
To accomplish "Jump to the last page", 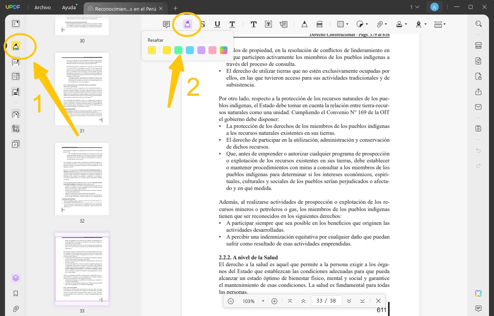I will tap(362, 301).
